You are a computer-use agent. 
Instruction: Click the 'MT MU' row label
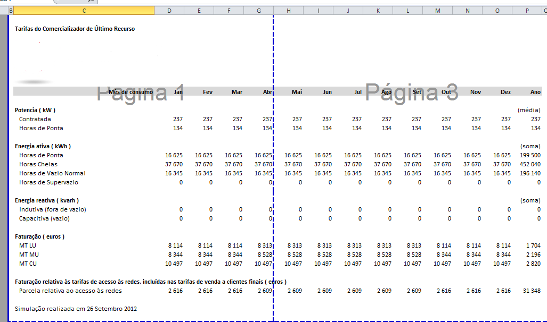click(x=30, y=255)
